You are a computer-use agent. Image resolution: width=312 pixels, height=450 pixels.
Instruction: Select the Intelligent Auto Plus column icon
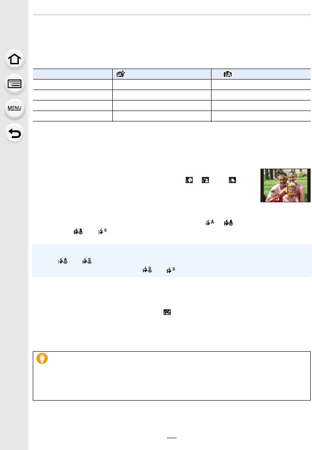(121, 74)
